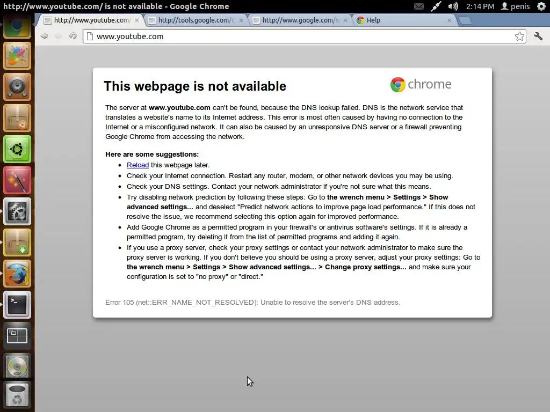Bookmark this page with the star icon
The height and width of the screenshot is (412, 550).
coord(519,36)
